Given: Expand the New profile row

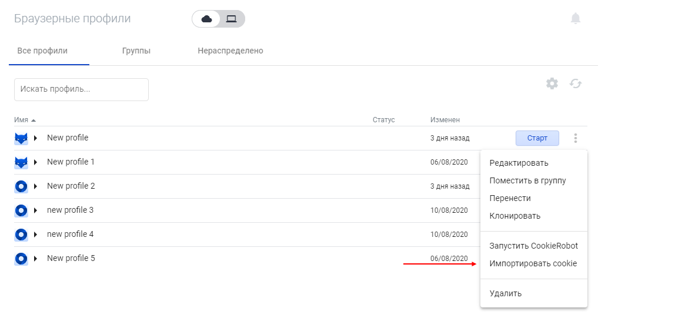Looking at the screenshot, I should [36, 138].
